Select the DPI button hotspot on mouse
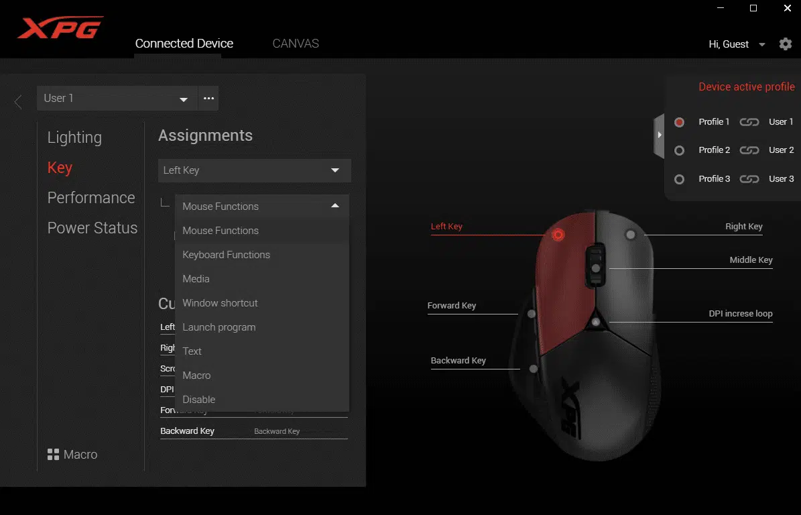801x515 pixels. tap(596, 322)
